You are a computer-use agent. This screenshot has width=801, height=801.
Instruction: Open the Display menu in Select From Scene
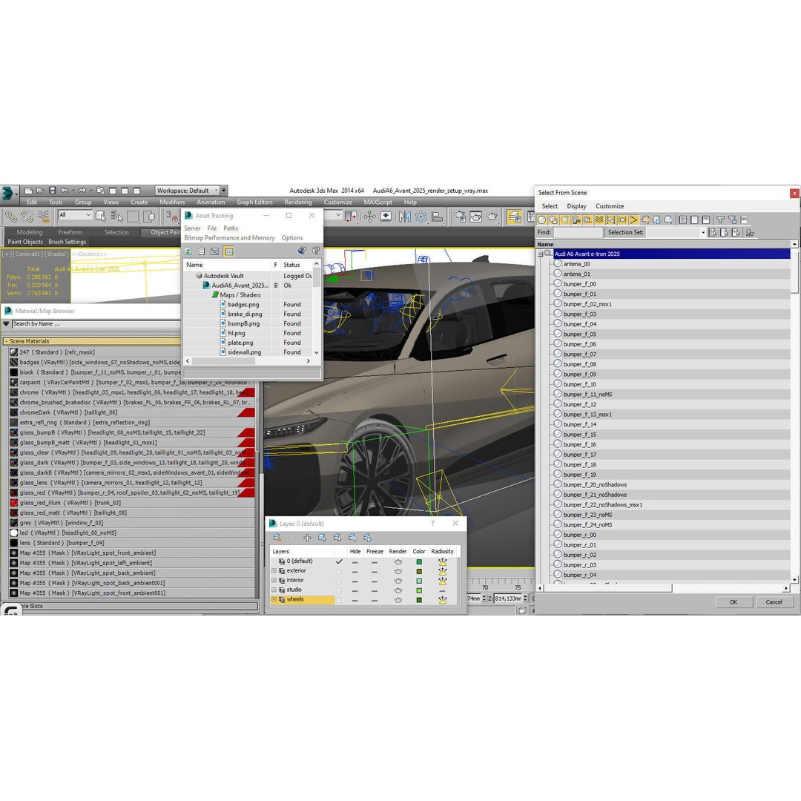click(576, 206)
